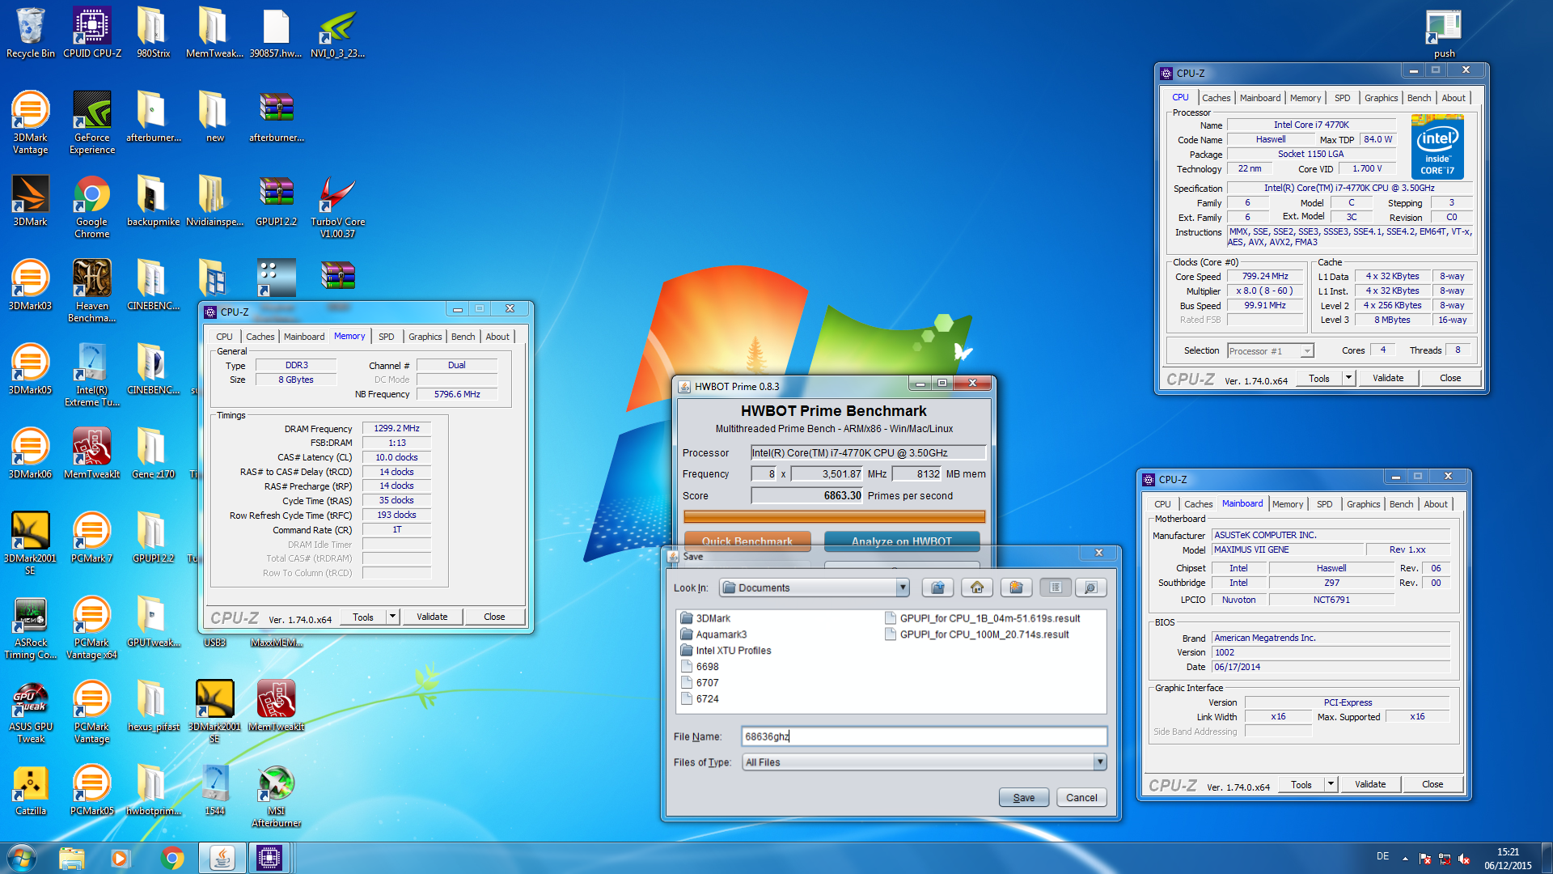Toggle Details view in Save dialog

(1090, 588)
